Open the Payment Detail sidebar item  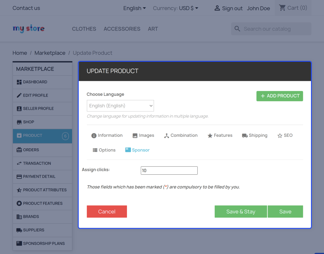[x=42, y=177]
